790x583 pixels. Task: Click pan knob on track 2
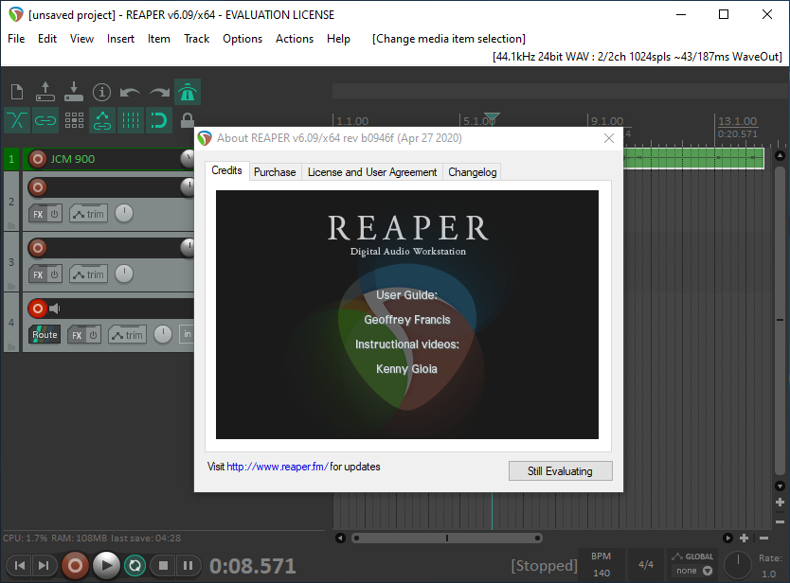coord(124,214)
